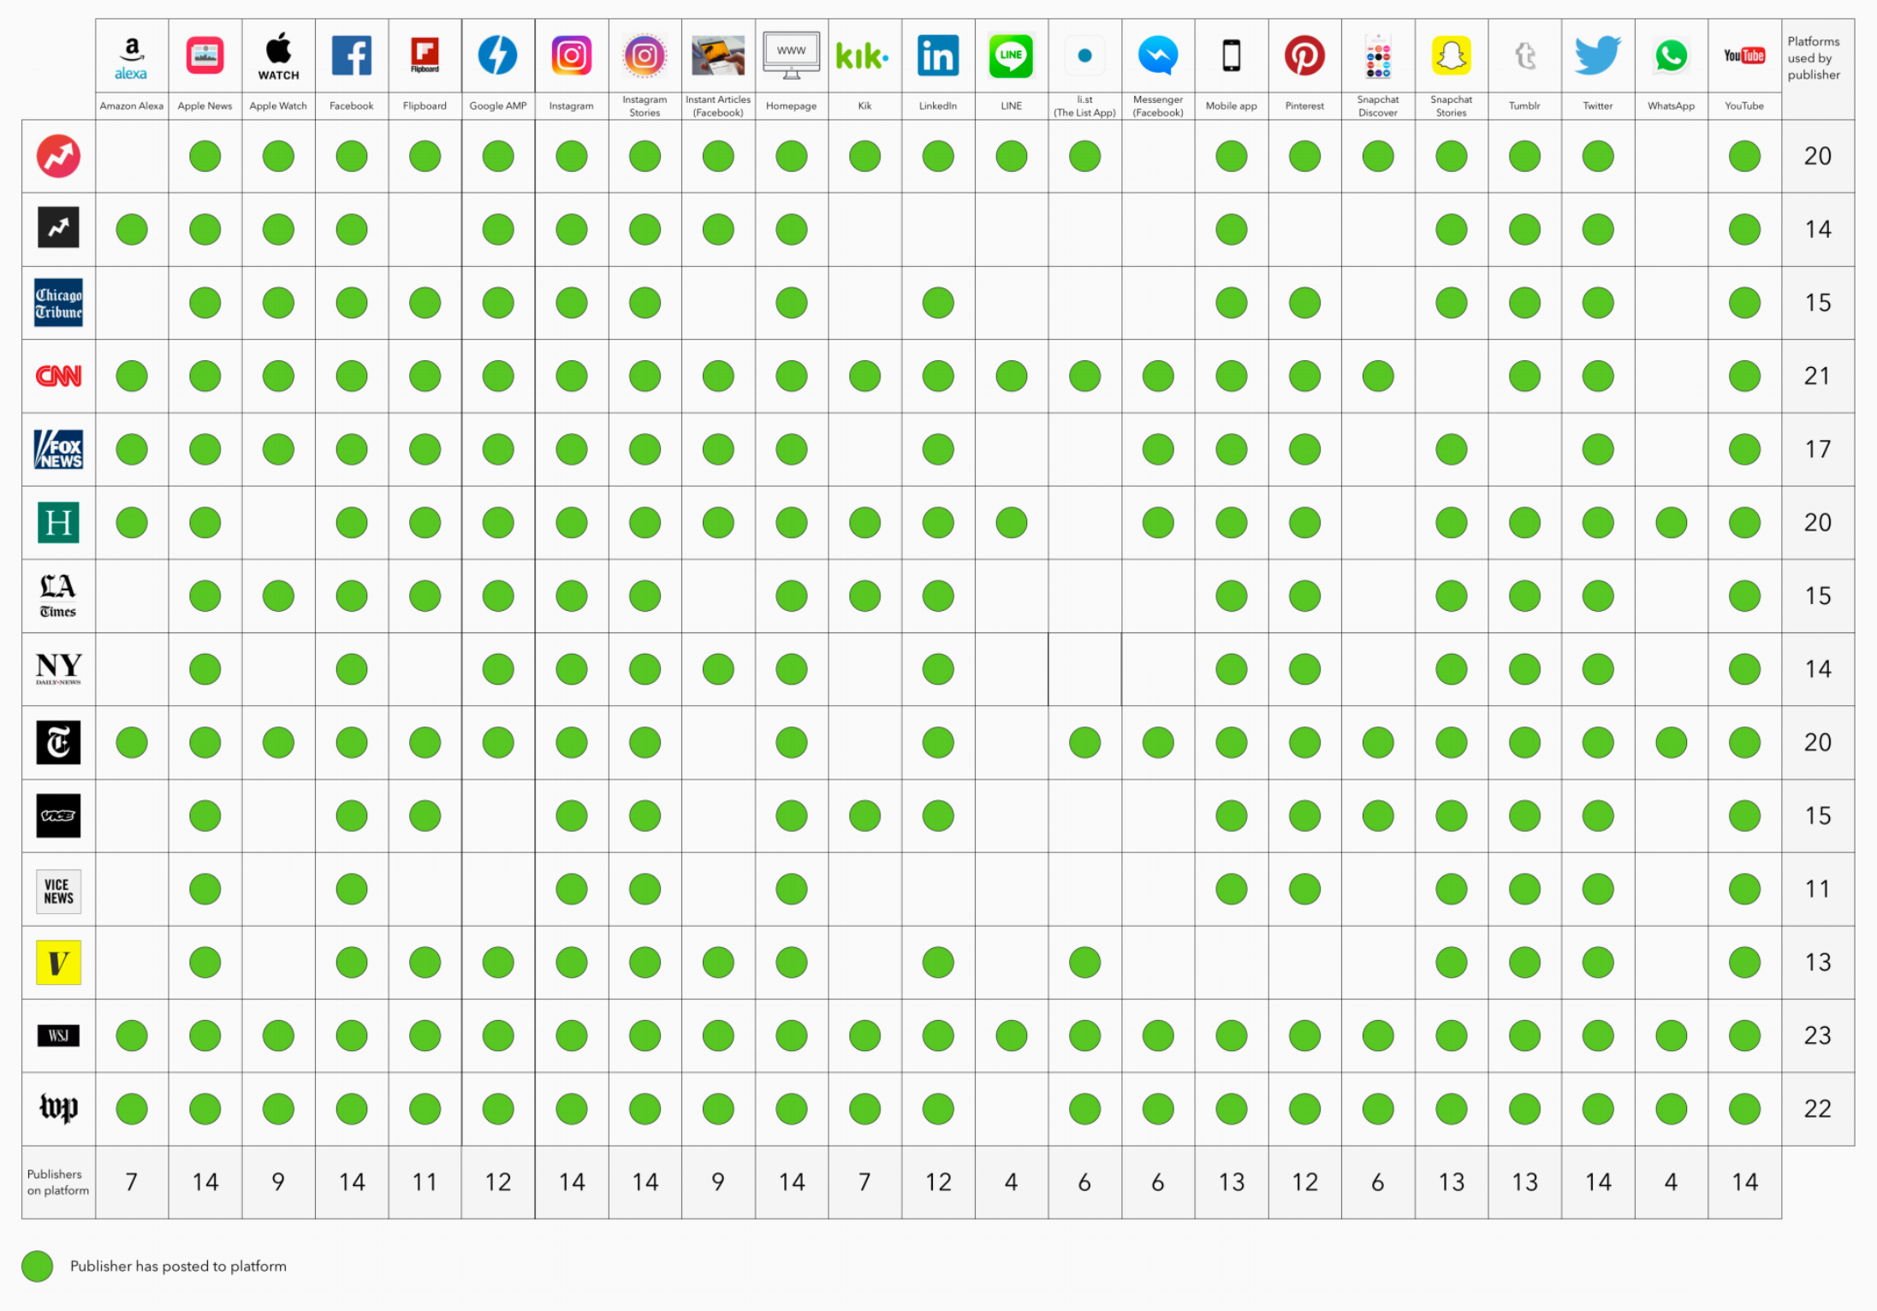Click the 'Publishers on platform' row label
The image size is (1877, 1311).
[x=57, y=1182]
